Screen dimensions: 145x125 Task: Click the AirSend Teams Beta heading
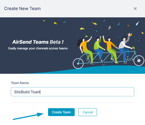click(38, 42)
